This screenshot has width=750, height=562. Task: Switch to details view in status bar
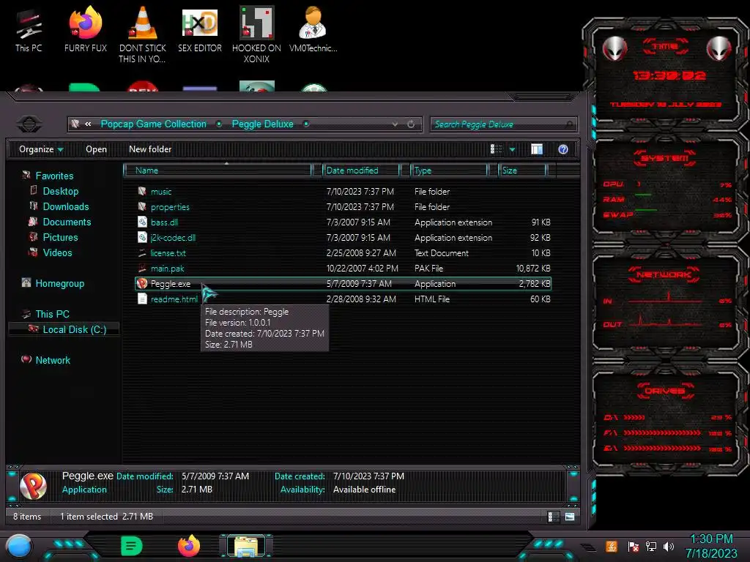coord(554,517)
